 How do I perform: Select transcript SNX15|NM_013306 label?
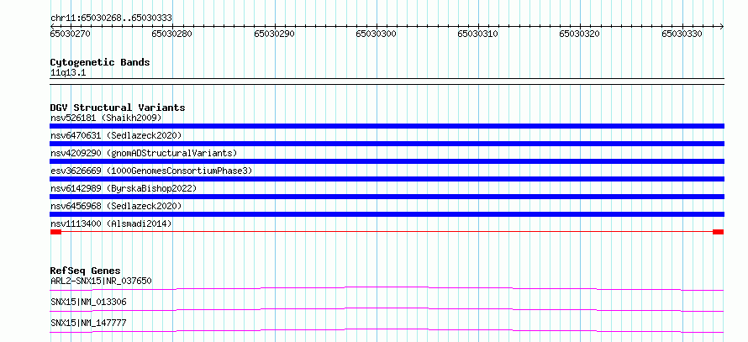(x=88, y=303)
